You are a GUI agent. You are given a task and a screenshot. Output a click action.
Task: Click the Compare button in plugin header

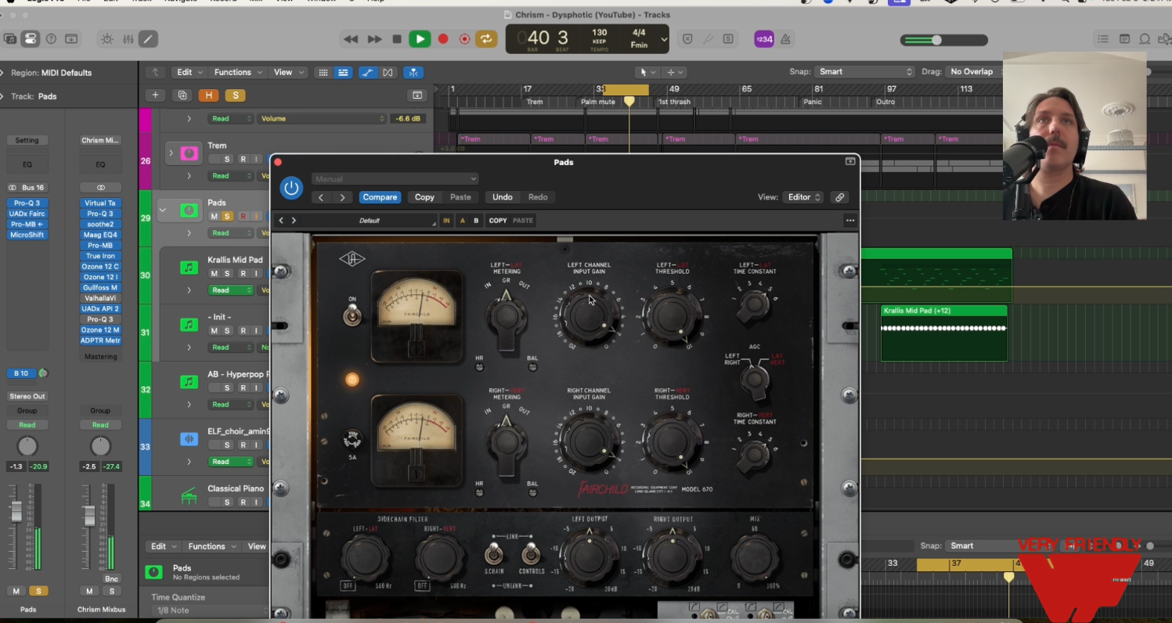380,197
